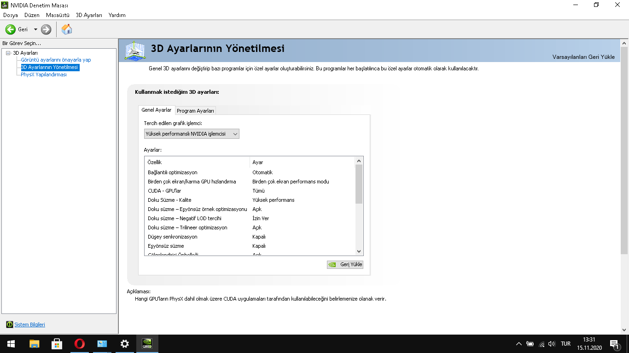This screenshot has height=353, width=629.
Task: Open the taskbar clock and date
Action: point(589,344)
